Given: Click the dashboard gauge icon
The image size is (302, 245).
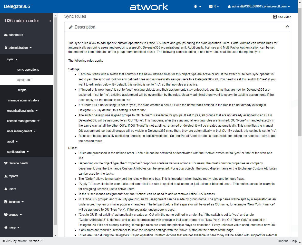Looking at the screenshot, I should coord(6,35).
